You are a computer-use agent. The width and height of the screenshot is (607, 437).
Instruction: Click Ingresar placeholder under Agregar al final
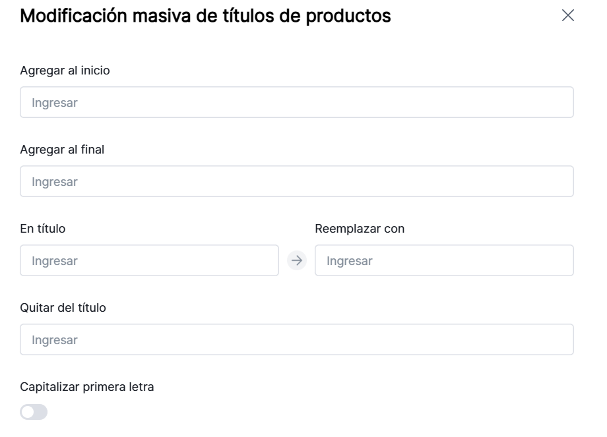pos(55,182)
